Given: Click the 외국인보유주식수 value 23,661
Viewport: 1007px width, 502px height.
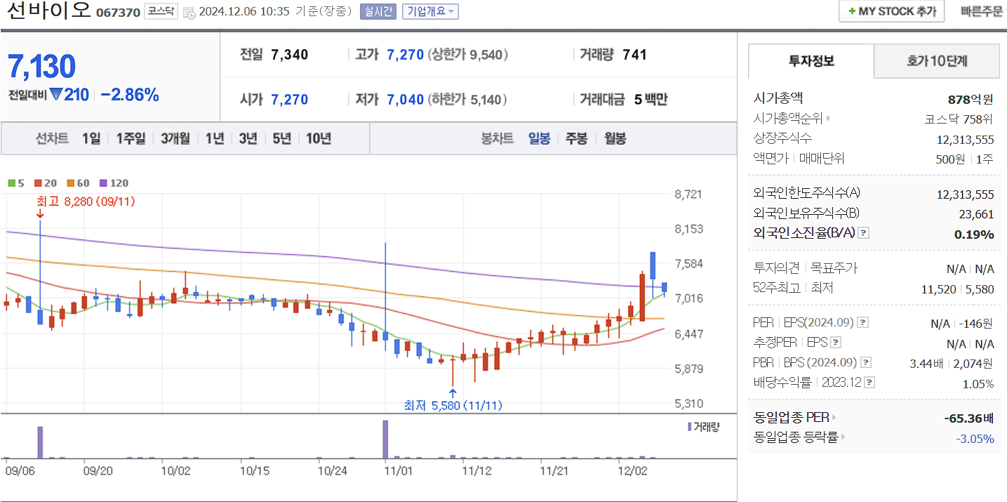Looking at the screenshot, I should [977, 214].
